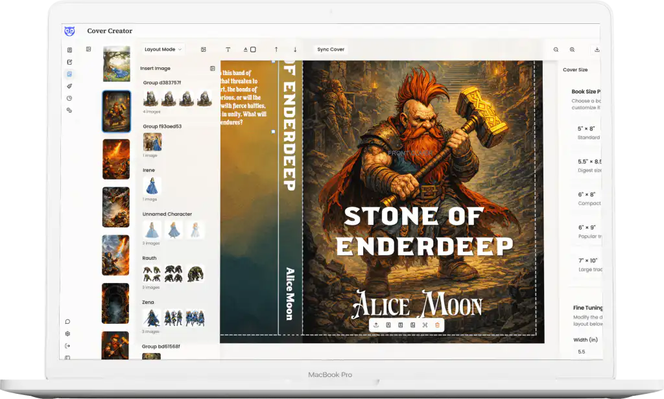Insert first image of Group d383757f

pyautogui.click(x=150, y=98)
